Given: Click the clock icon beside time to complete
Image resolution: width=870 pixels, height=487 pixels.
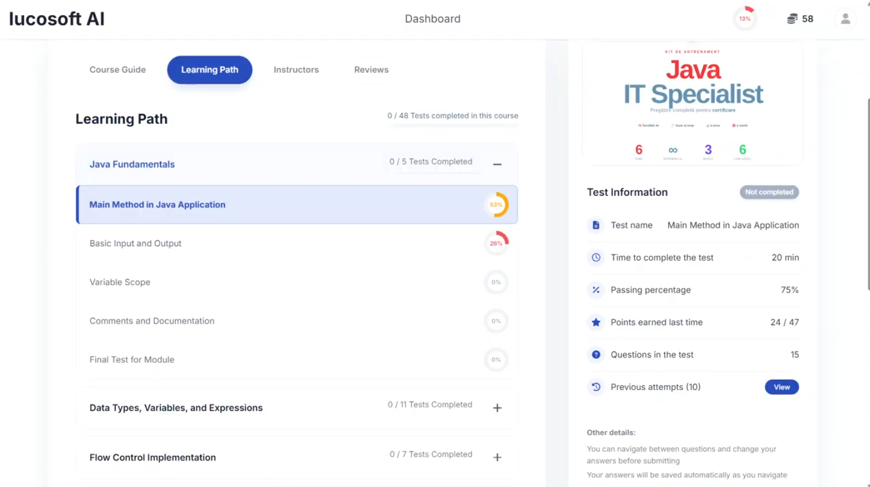Looking at the screenshot, I should pos(596,258).
